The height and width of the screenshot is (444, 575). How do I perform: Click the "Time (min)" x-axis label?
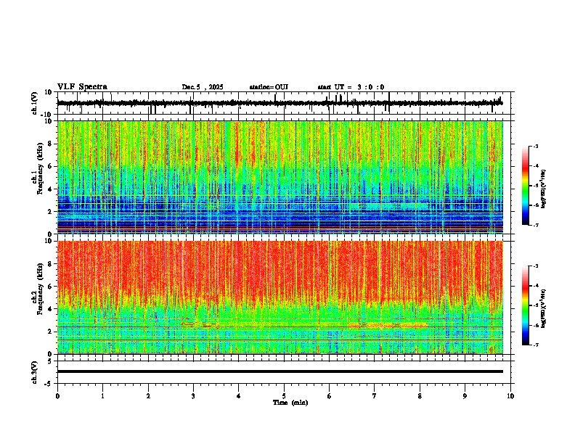[290, 403]
